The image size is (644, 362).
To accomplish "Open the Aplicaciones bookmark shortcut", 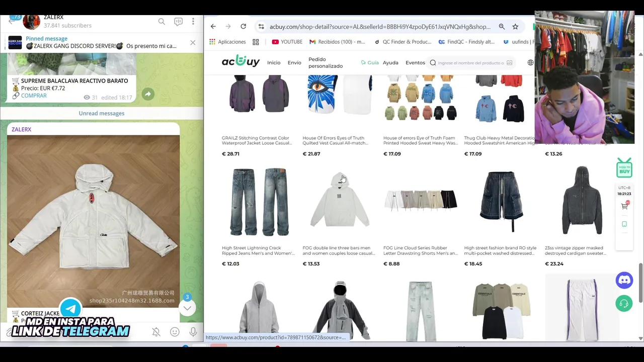I will [227, 42].
